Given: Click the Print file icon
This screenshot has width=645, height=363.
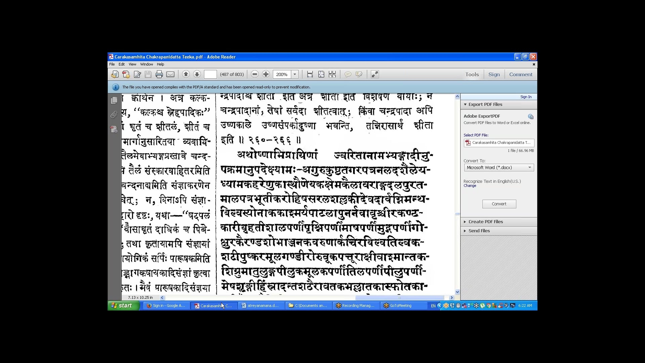Looking at the screenshot, I should pyautogui.click(x=159, y=74).
